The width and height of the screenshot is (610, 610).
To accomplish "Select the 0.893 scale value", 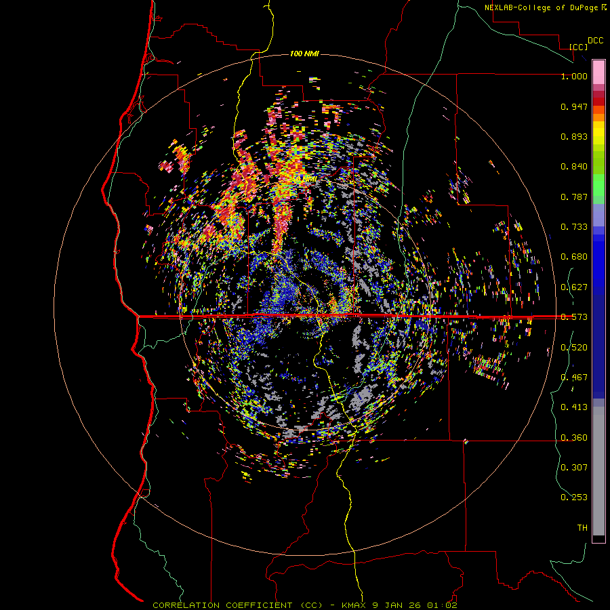I will pyautogui.click(x=574, y=136).
